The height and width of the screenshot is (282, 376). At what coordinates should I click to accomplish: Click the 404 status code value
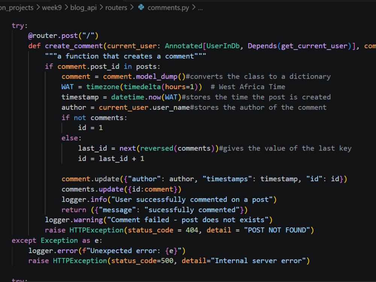click(x=192, y=230)
